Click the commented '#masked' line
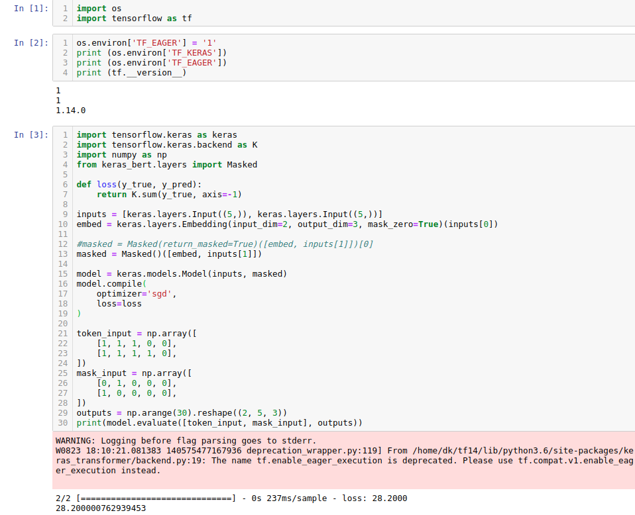Screen dimensions: 635x515 pyautogui.click(x=225, y=244)
